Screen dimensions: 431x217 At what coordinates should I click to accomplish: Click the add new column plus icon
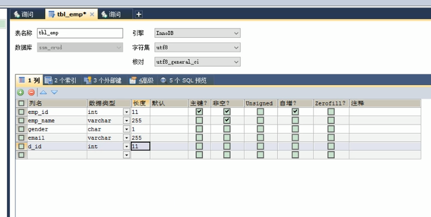pos(21,93)
